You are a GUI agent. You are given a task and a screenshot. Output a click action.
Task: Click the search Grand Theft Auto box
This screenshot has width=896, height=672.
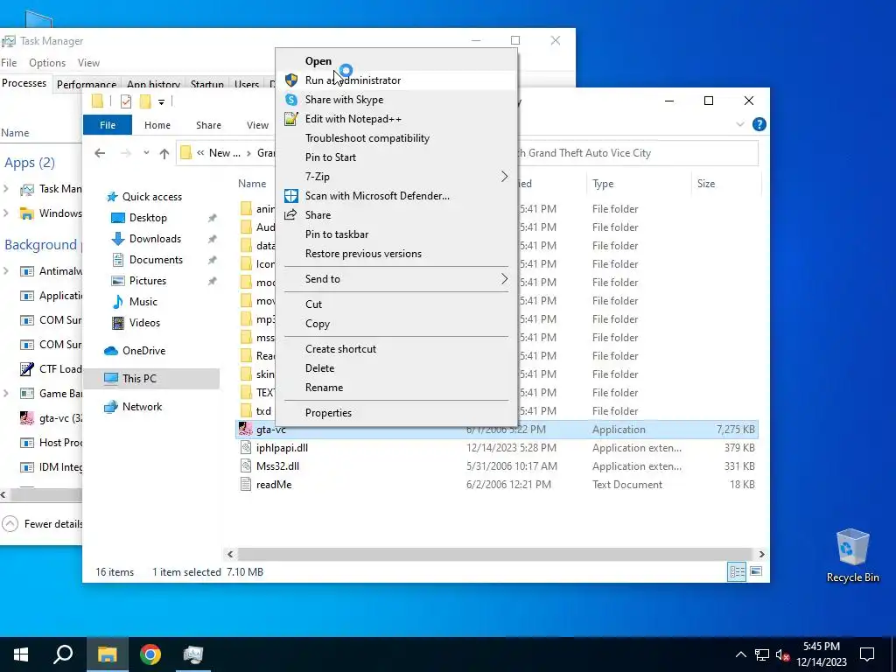(x=637, y=153)
